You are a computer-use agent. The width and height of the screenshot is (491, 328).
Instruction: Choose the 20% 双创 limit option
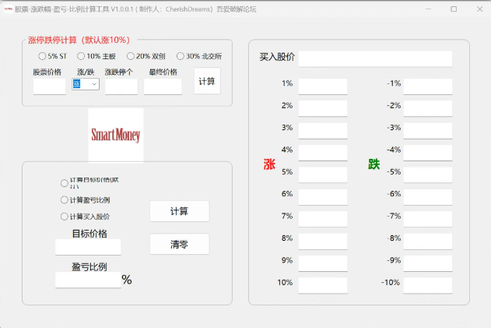(131, 56)
